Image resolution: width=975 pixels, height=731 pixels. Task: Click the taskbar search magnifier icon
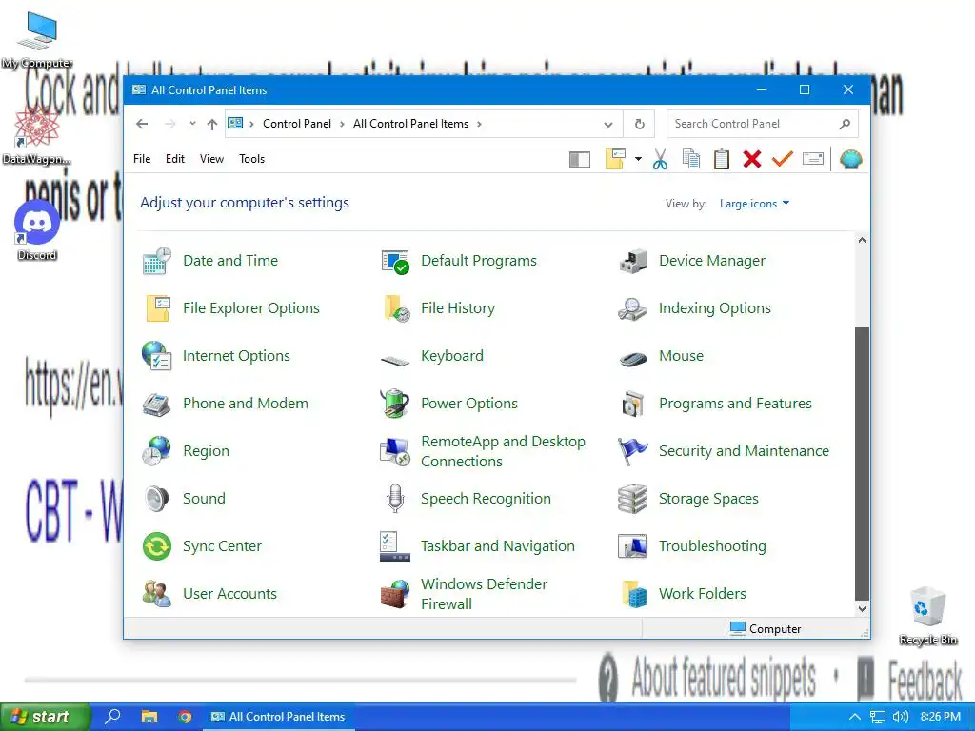[x=112, y=716]
